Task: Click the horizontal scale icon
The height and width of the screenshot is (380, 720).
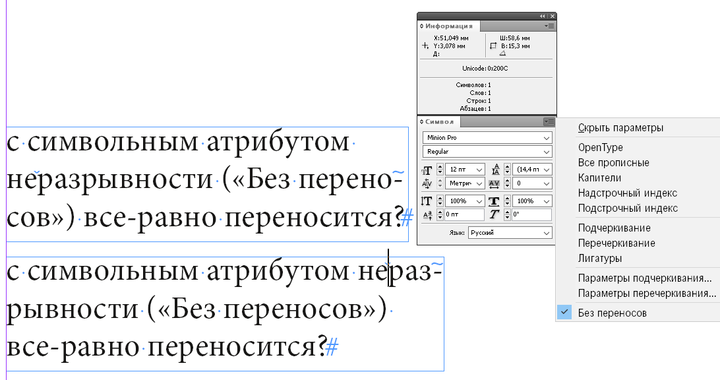Action: point(494,201)
